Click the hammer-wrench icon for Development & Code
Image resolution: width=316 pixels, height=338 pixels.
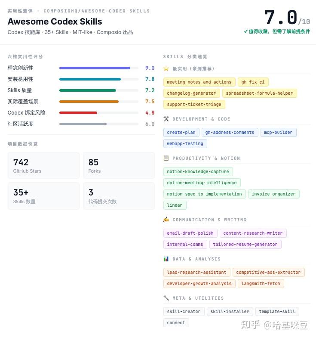(x=166, y=119)
